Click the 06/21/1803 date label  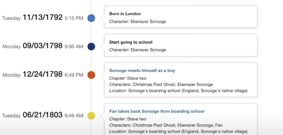click(x=43, y=115)
